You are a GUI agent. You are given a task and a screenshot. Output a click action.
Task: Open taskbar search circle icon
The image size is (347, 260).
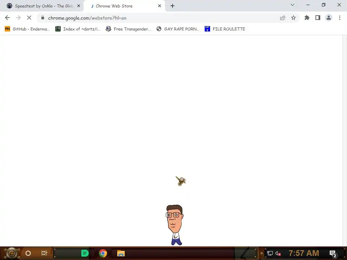28,253
